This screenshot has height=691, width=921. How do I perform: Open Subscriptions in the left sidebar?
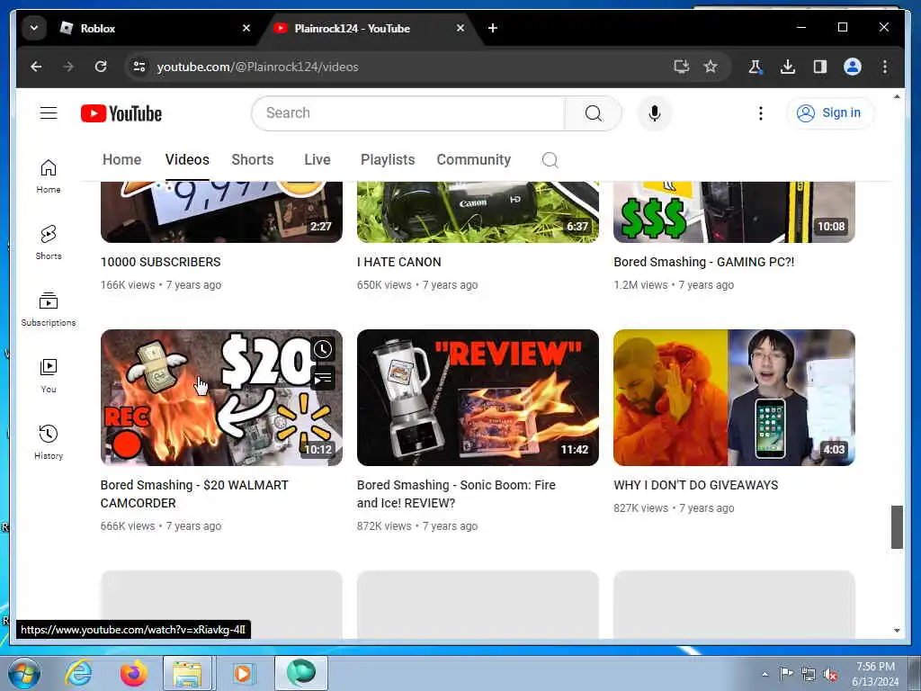coord(49,310)
